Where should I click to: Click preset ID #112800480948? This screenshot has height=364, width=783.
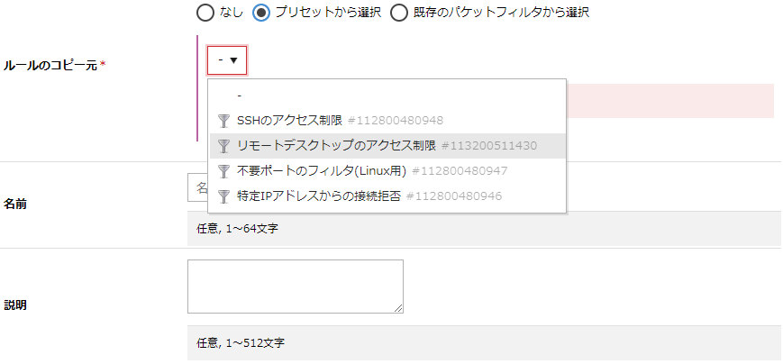coord(395,121)
